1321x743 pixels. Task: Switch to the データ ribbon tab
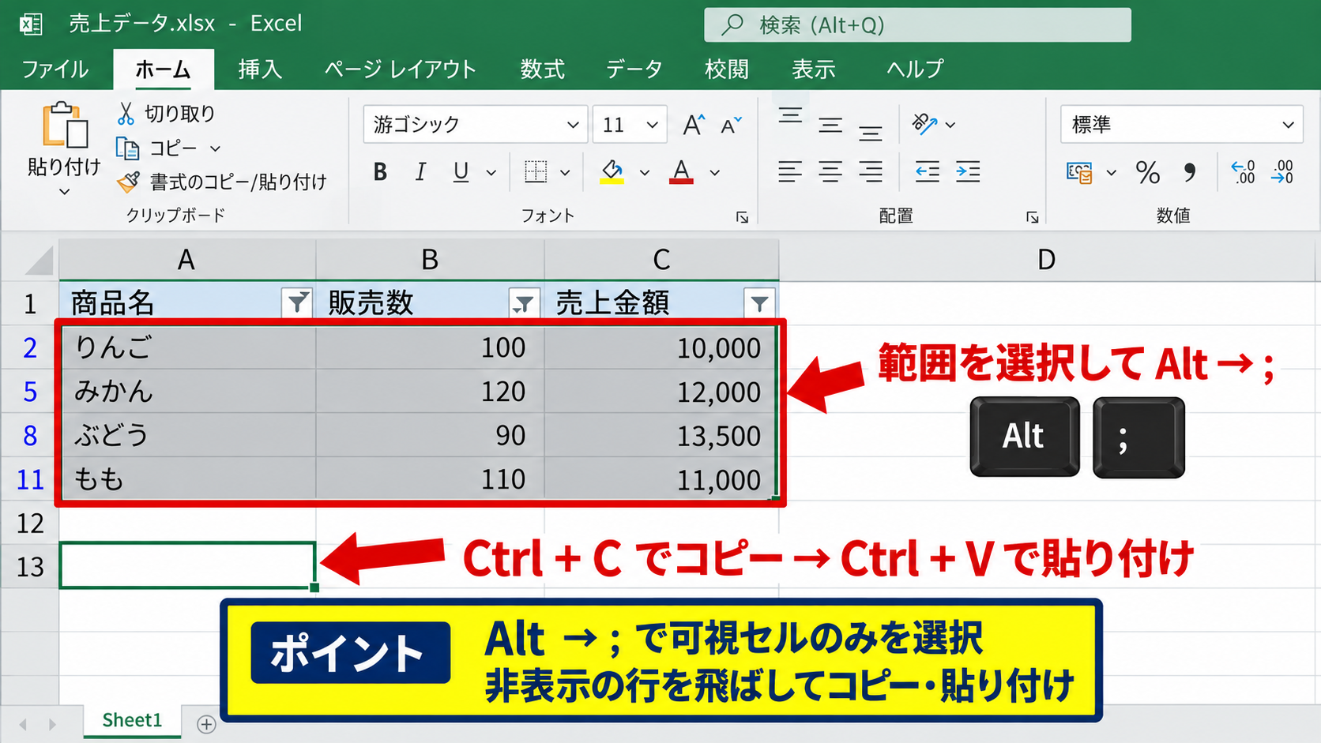pyautogui.click(x=634, y=69)
